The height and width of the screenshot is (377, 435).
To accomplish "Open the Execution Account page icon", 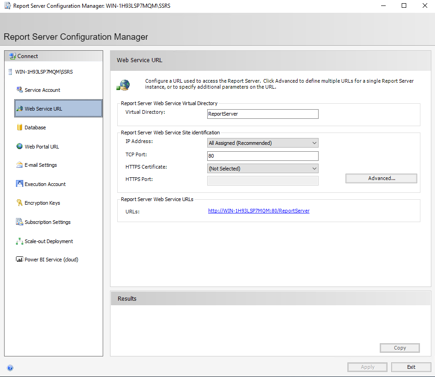I will tap(19, 184).
